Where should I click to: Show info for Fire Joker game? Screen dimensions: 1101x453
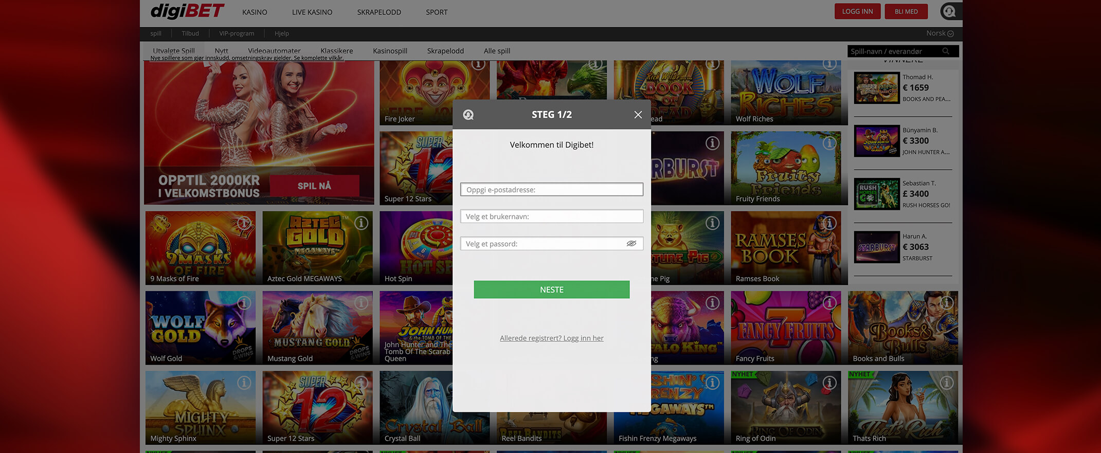(x=478, y=64)
